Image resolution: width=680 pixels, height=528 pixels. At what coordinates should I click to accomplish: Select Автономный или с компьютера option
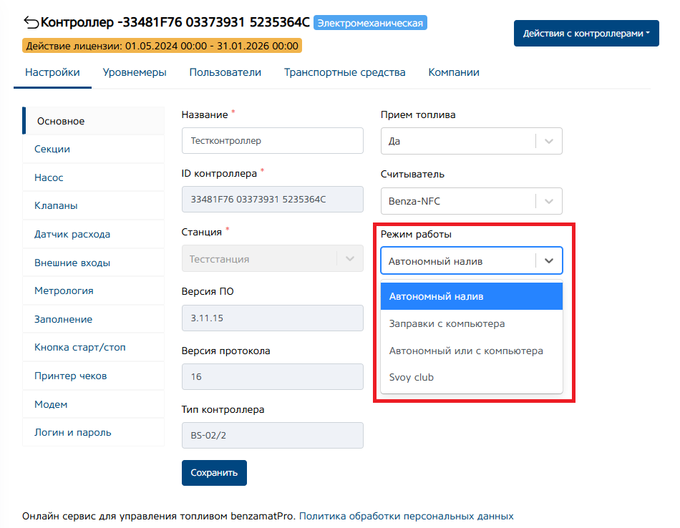tap(466, 351)
